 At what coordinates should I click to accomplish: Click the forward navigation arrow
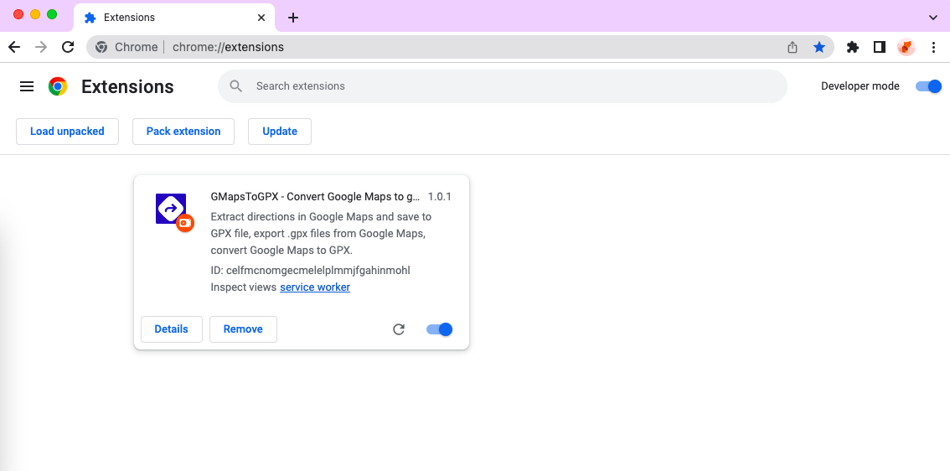coord(41,47)
